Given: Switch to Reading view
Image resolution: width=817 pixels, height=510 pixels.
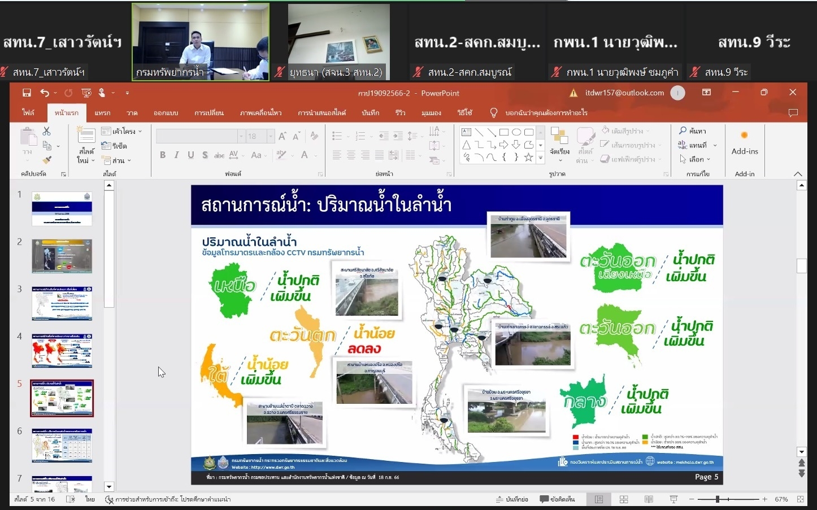Looking at the screenshot, I should [x=649, y=499].
